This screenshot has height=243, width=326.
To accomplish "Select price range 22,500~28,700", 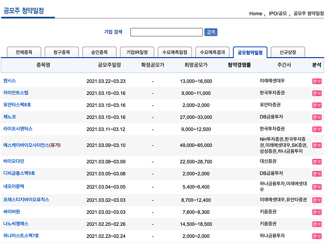I will tap(196, 162).
